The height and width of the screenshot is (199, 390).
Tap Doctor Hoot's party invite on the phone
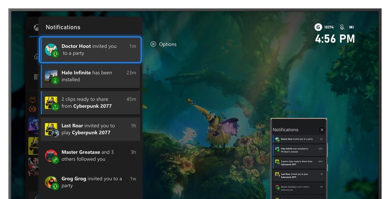299,139
